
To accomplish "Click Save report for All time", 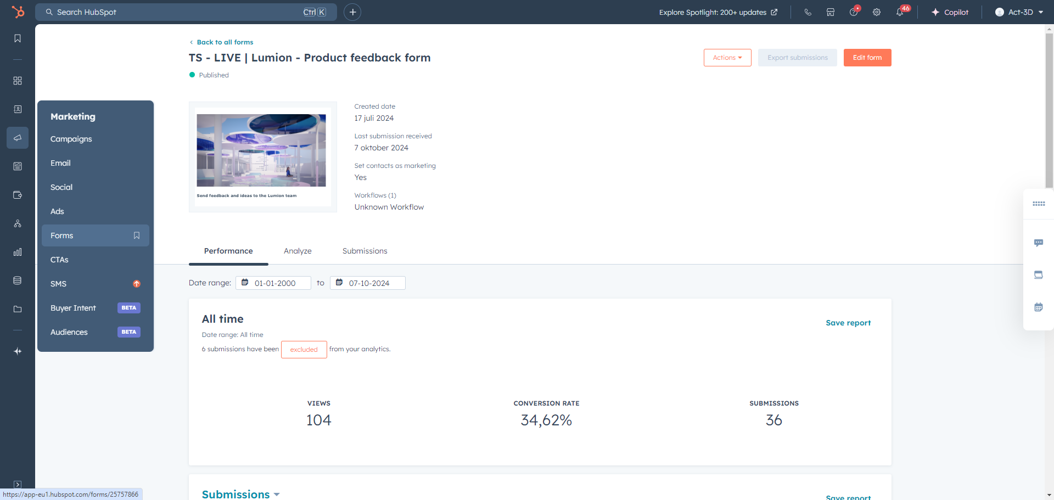I will pyautogui.click(x=848, y=323).
